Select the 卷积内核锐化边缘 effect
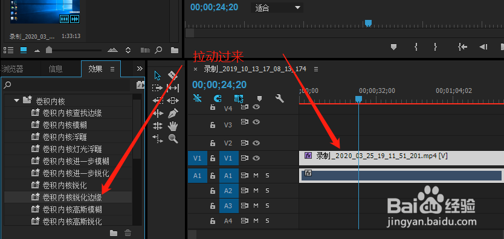This screenshot has width=504, height=239. pos(72,197)
